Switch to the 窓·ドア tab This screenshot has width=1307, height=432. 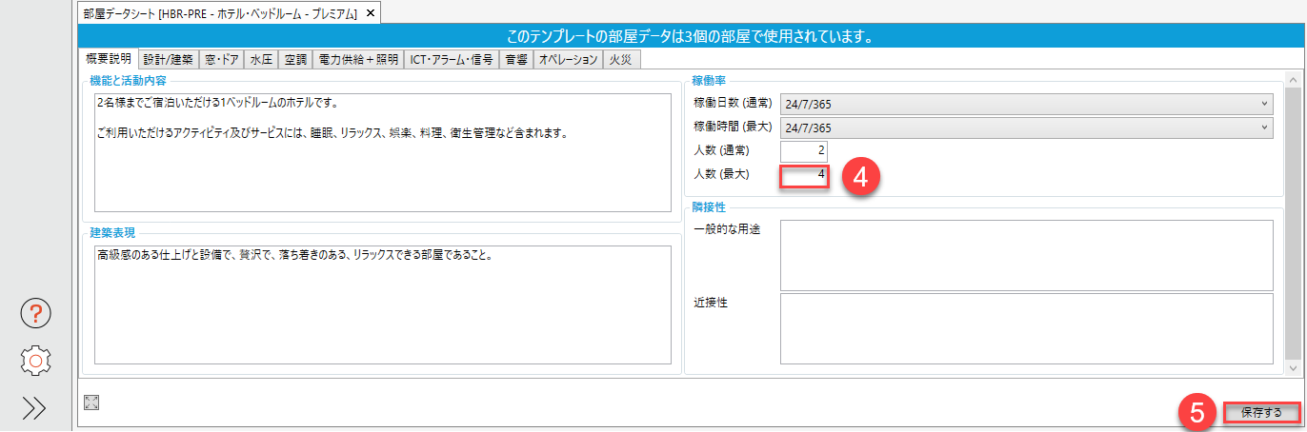coord(221,59)
